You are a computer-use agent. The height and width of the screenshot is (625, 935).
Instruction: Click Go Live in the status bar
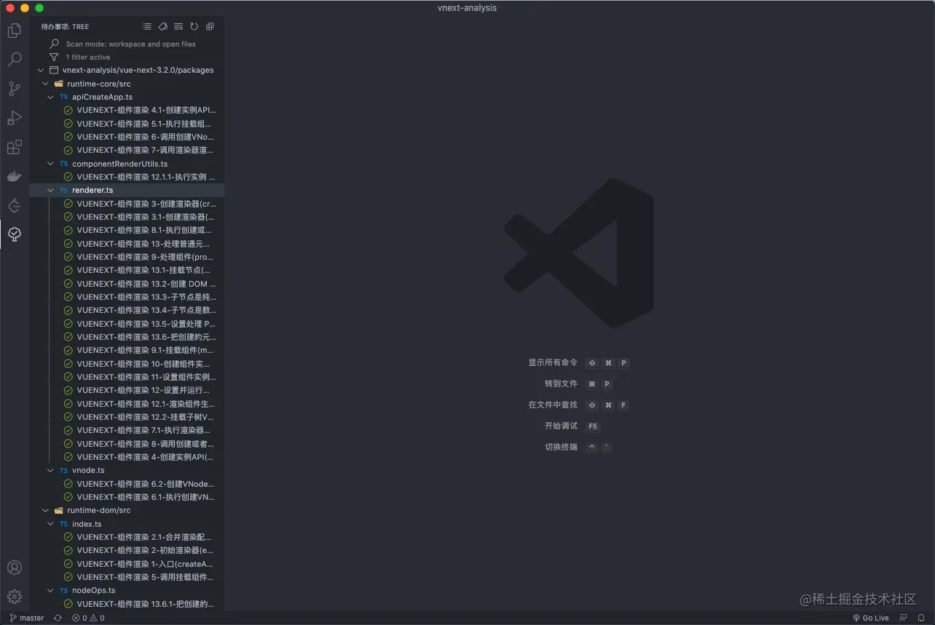tap(871, 618)
